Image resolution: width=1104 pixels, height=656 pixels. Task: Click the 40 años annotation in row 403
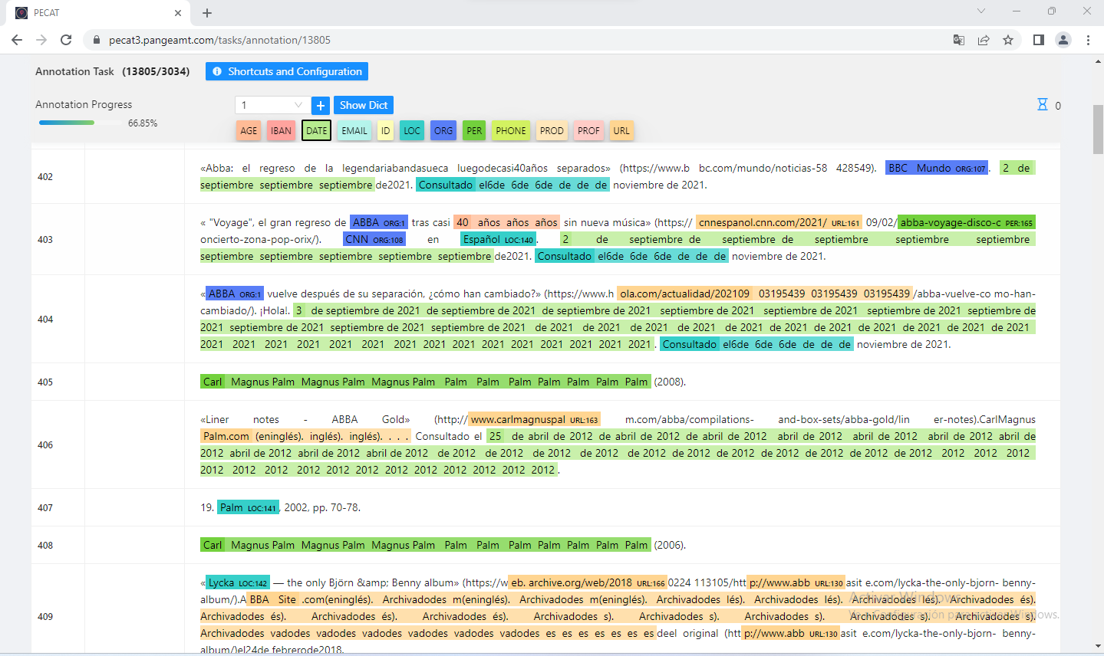[506, 222]
